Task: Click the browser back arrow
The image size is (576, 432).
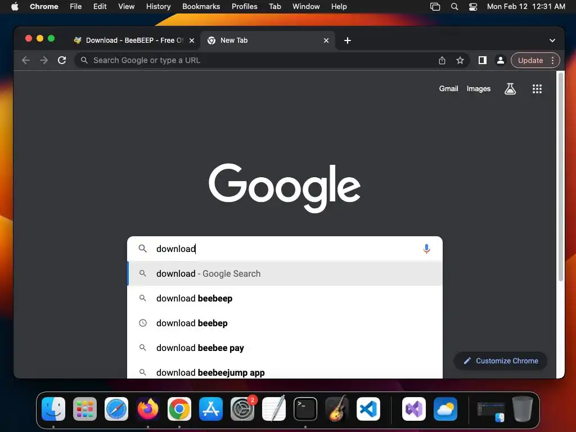Action: (25, 60)
